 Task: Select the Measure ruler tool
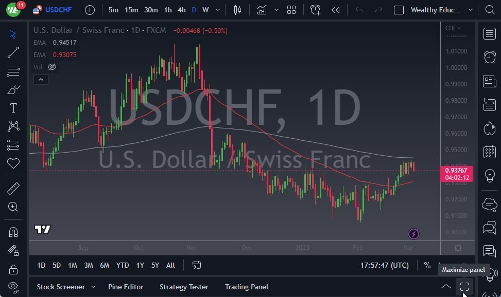click(13, 188)
